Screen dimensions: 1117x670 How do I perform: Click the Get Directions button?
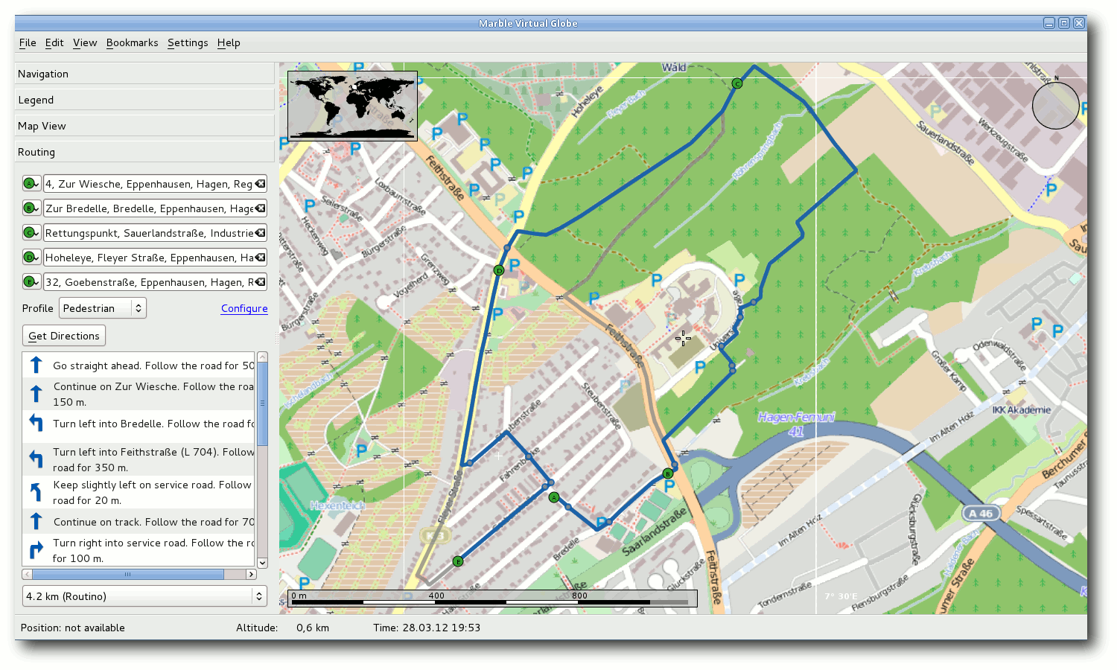64,336
